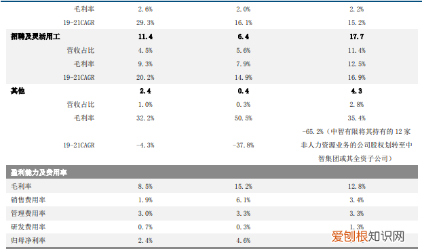
Task: Click the 销售费用率 row label
Action: 28,200
